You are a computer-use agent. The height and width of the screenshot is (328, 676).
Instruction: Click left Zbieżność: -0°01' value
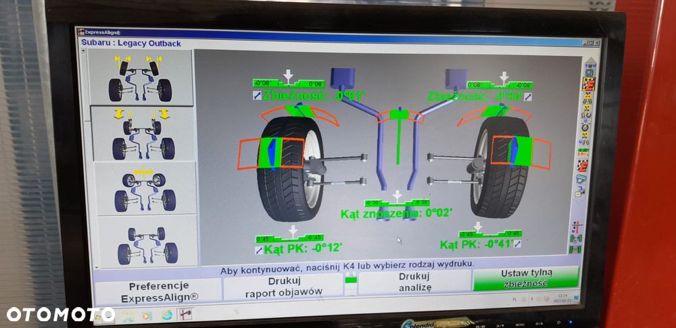point(314,95)
